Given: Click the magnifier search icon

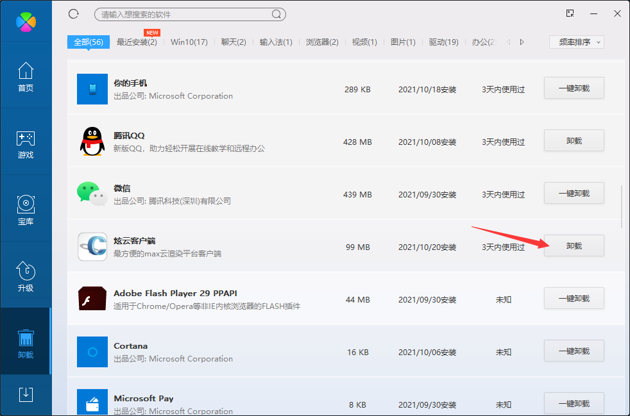Looking at the screenshot, I should [x=277, y=14].
